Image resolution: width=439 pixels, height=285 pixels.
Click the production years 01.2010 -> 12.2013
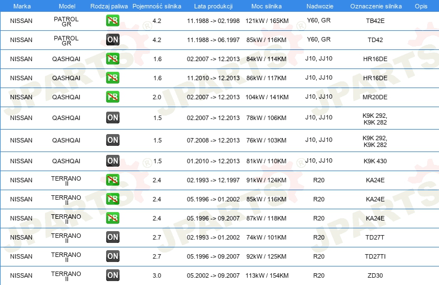coord(213,161)
